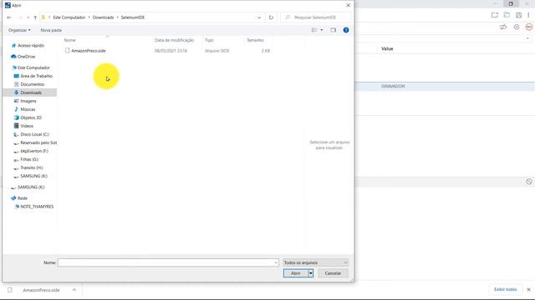This screenshot has width=535, height=300.
Task: Select Downloads in navigation pane
Action: point(31,92)
